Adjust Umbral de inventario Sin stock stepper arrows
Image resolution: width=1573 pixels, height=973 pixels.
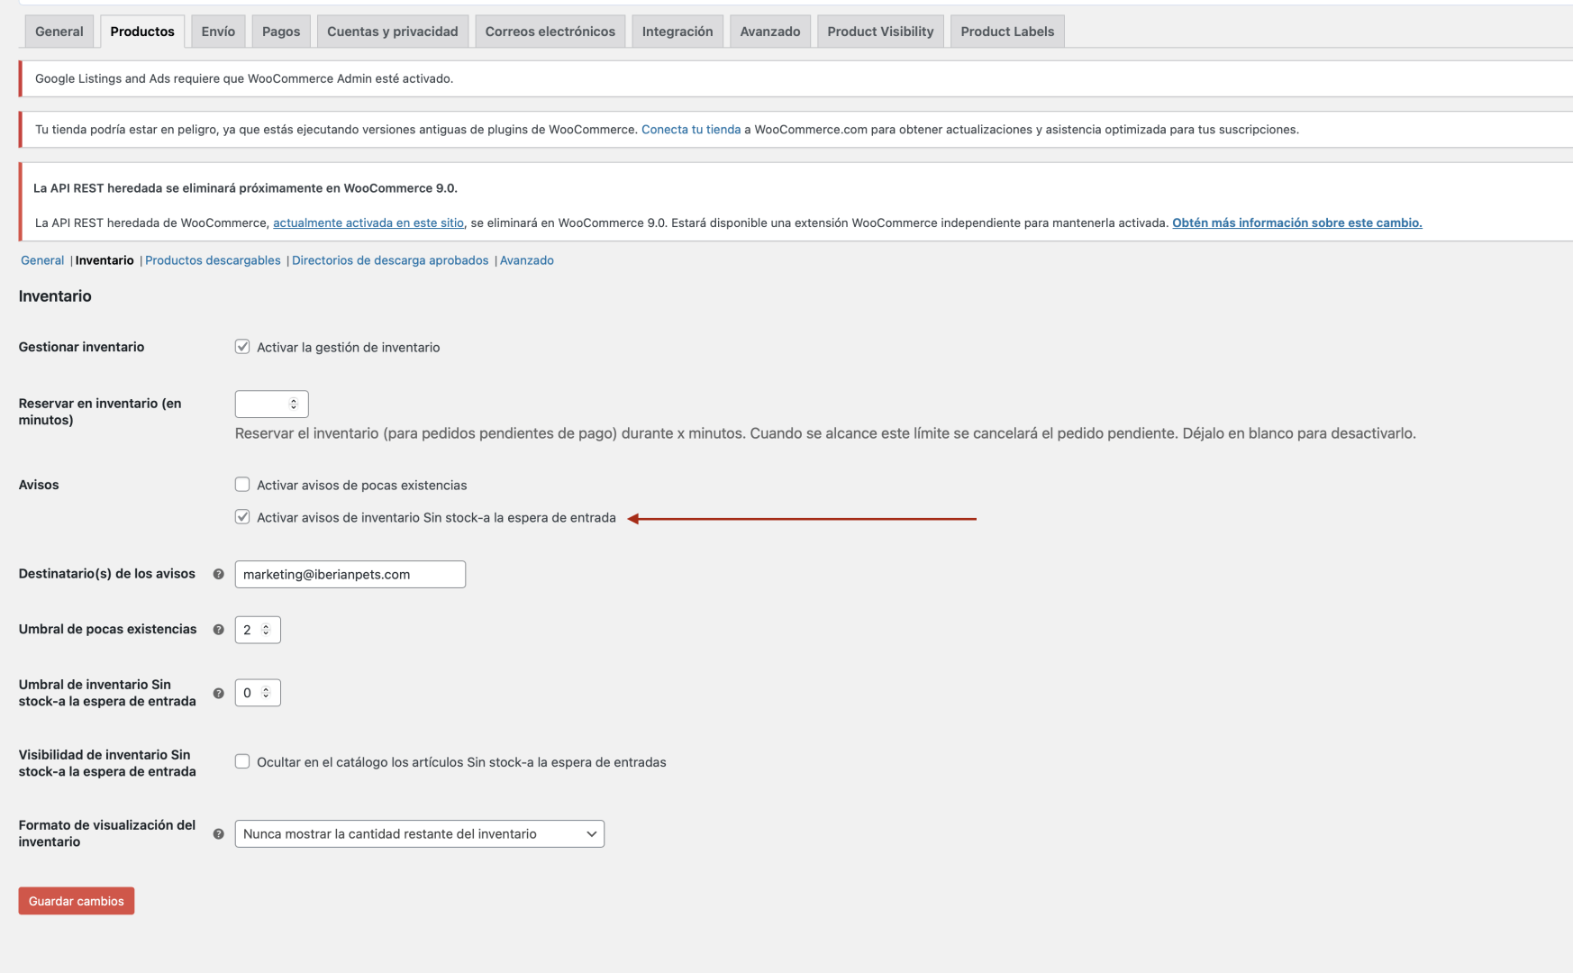pos(266,693)
